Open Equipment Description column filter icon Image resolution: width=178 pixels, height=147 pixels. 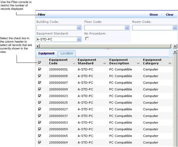(138, 63)
